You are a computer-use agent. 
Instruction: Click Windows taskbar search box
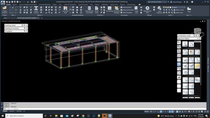click(24, 116)
